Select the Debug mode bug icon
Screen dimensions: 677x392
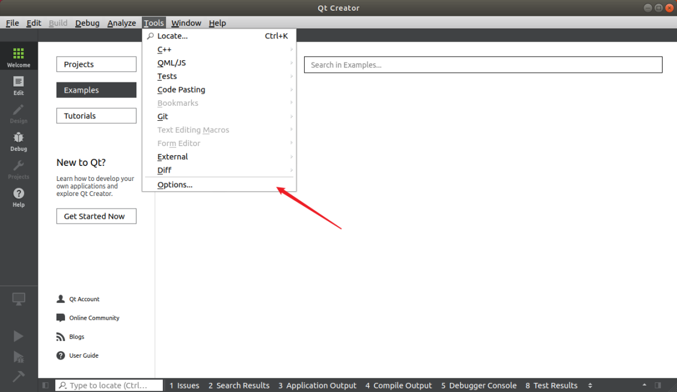tap(19, 141)
